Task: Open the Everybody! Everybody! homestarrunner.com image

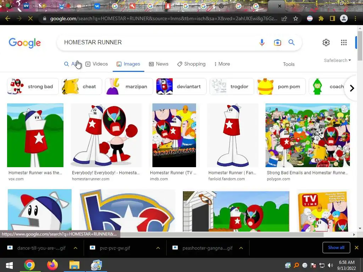Action: click(x=106, y=135)
